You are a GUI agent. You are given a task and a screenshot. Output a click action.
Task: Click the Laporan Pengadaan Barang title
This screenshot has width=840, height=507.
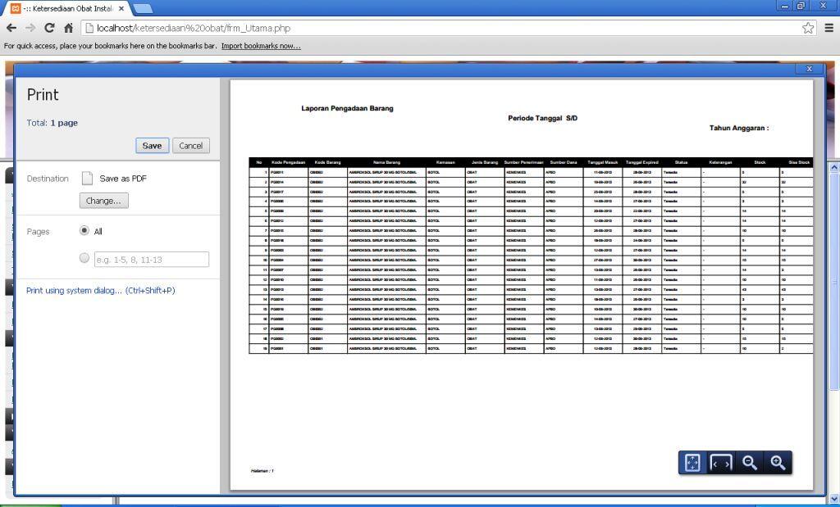coord(347,108)
